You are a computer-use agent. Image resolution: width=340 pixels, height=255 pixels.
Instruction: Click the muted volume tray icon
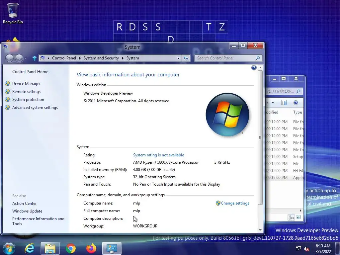(x=306, y=249)
